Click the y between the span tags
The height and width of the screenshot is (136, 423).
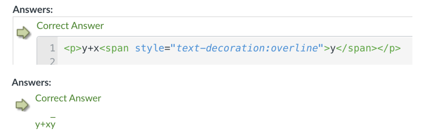pyautogui.click(x=333, y=49)
